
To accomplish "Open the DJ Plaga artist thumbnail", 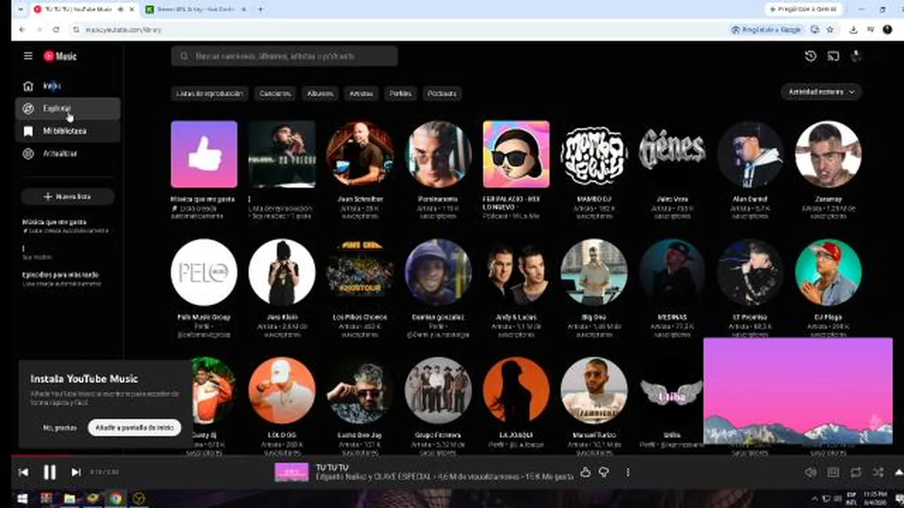I will [x=828, y=272].
